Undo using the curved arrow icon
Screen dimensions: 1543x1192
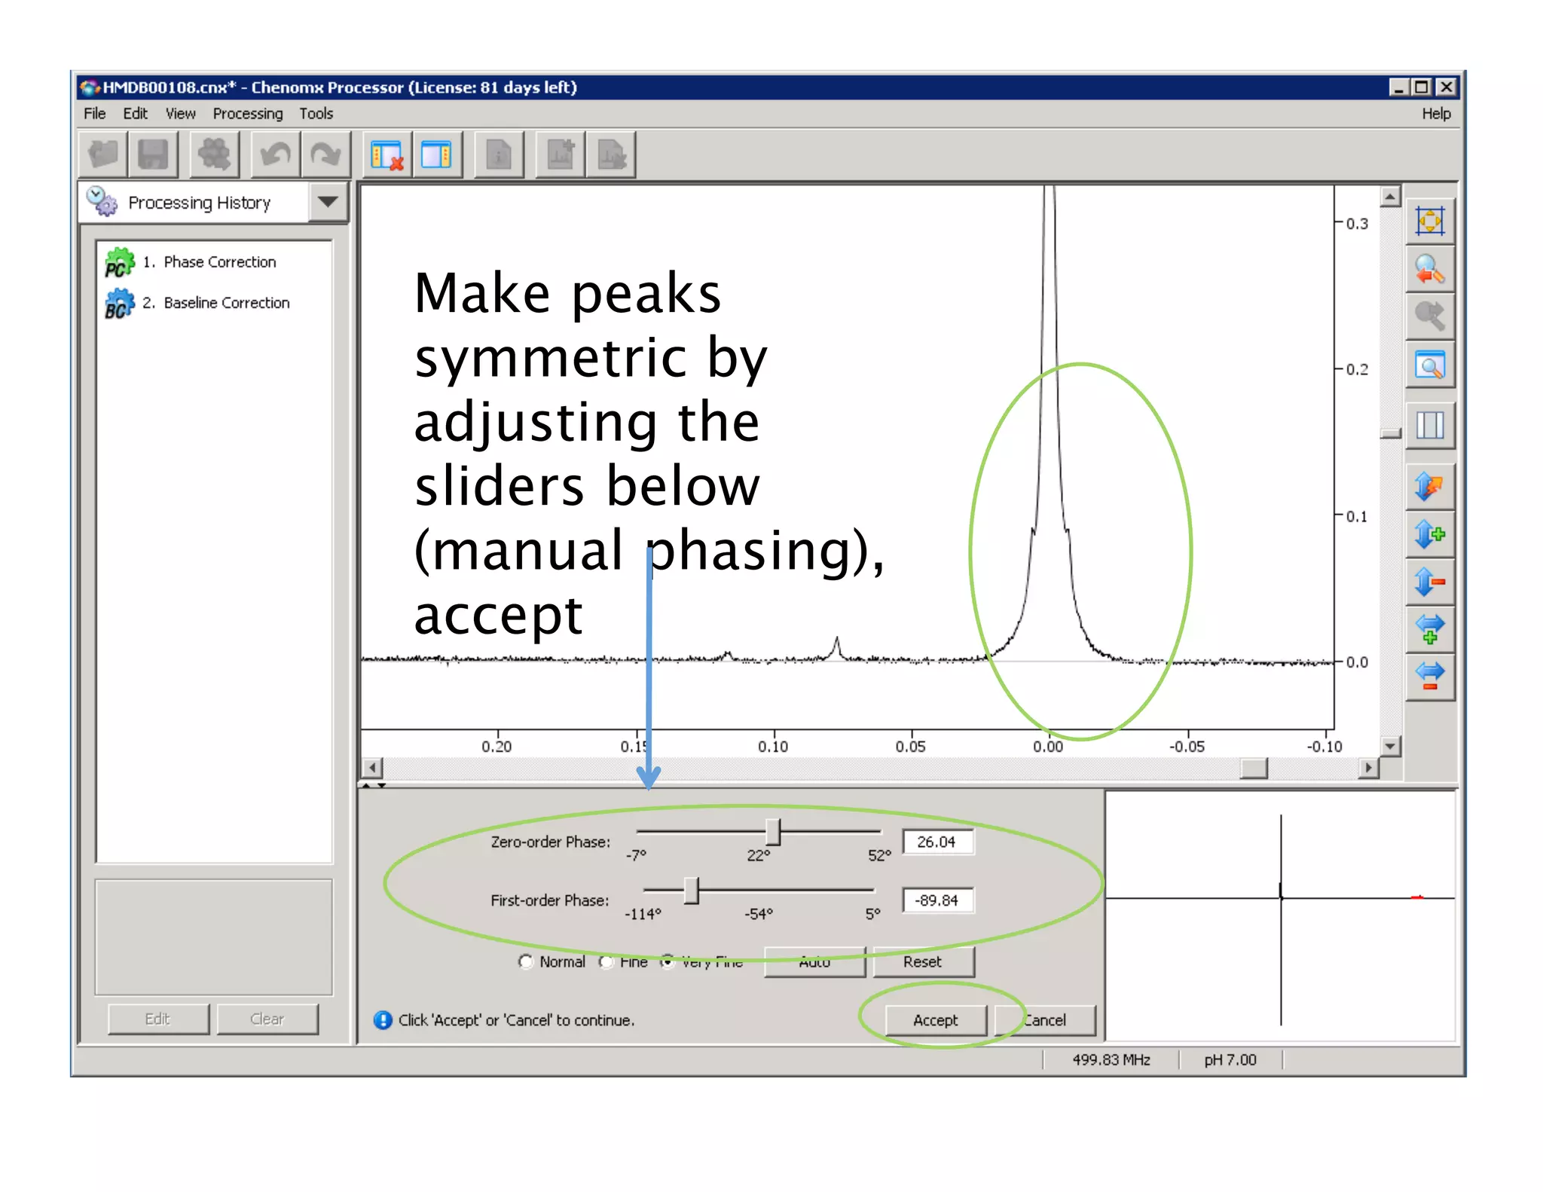point(275,155)
